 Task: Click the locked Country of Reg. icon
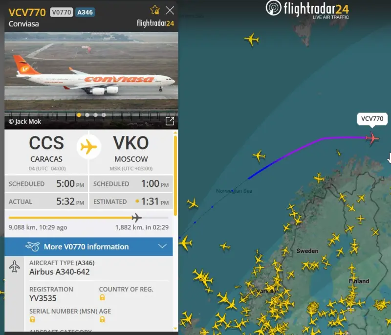102,297
